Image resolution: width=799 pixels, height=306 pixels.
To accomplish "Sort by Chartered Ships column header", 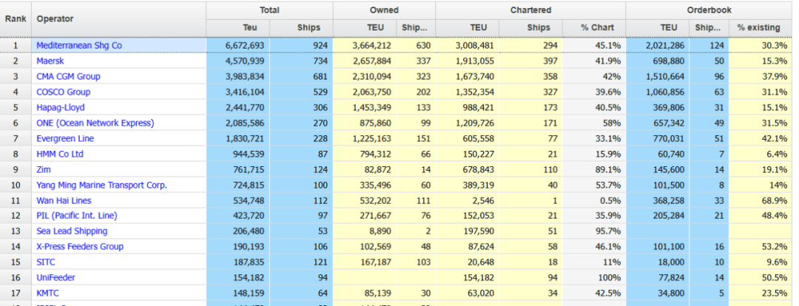I will pyautogui.click(x=531, y=28).
